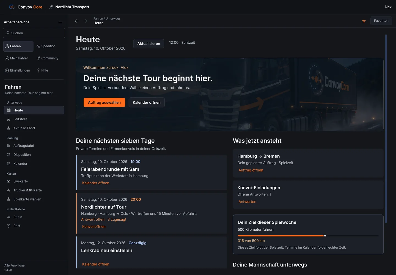Screen dimensions: 396x275
Task: Open the Kalender sidebar item
Action: (x=34, y=164)
